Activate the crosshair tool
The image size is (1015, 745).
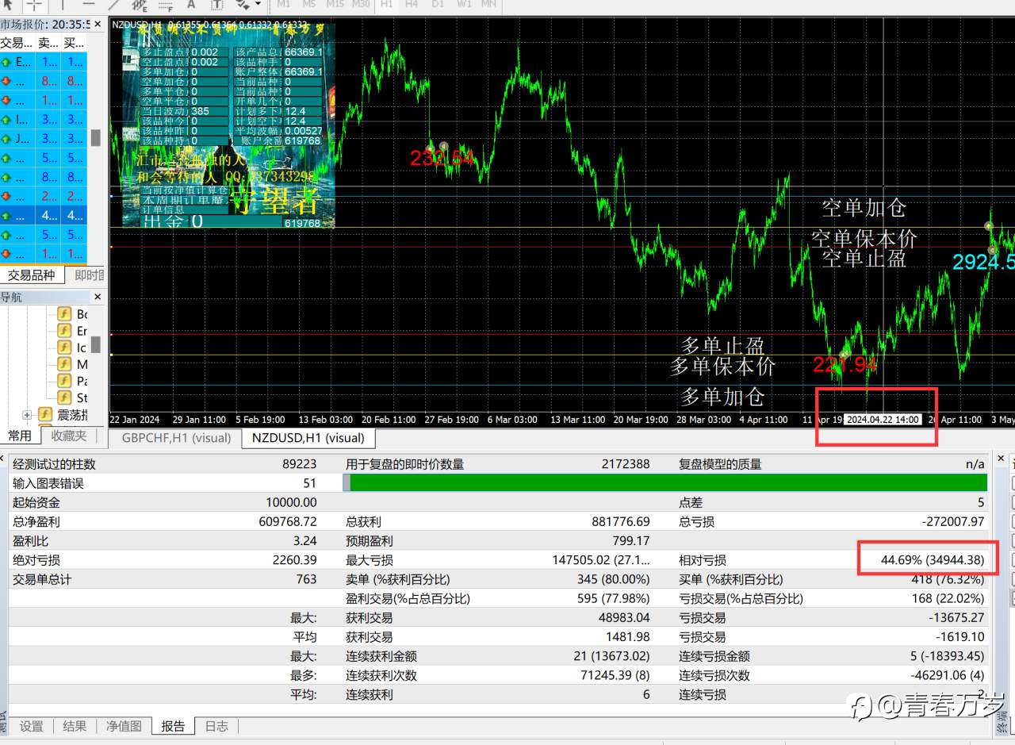tap(34, 4)
